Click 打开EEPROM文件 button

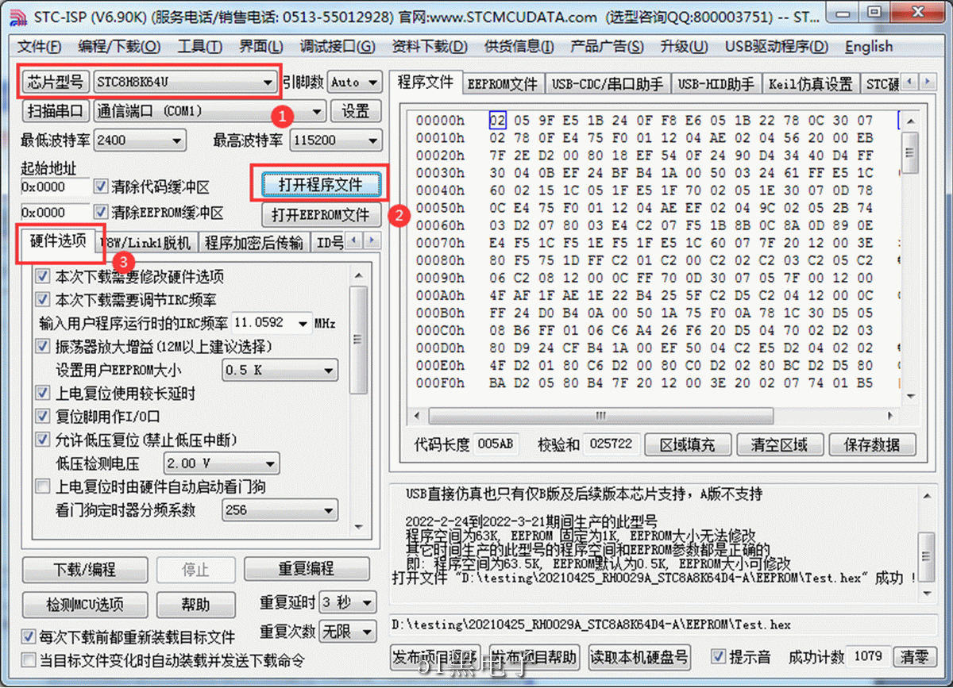(320, 215)
